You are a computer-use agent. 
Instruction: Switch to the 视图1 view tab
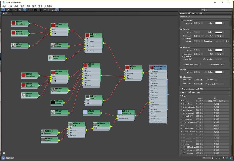[7, 13]
